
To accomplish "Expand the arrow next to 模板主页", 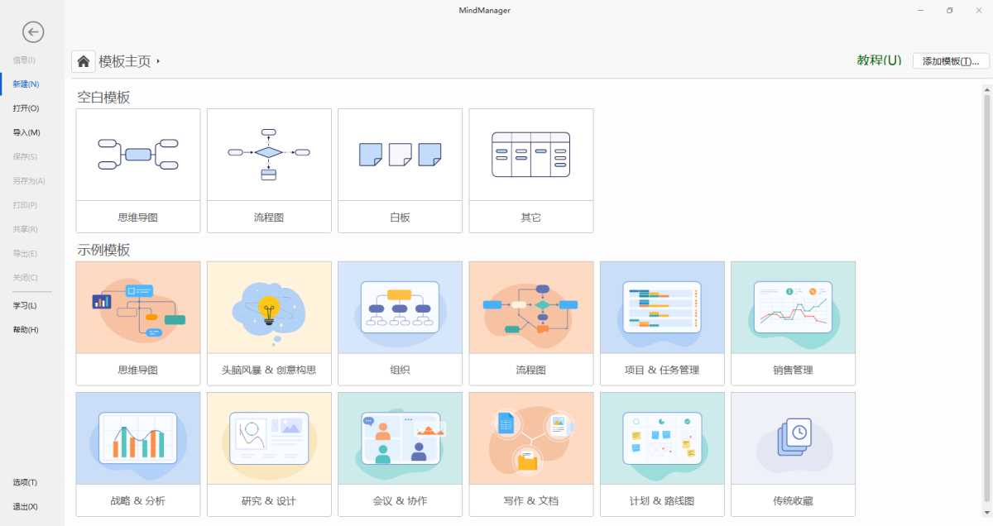I will (158, 61).
